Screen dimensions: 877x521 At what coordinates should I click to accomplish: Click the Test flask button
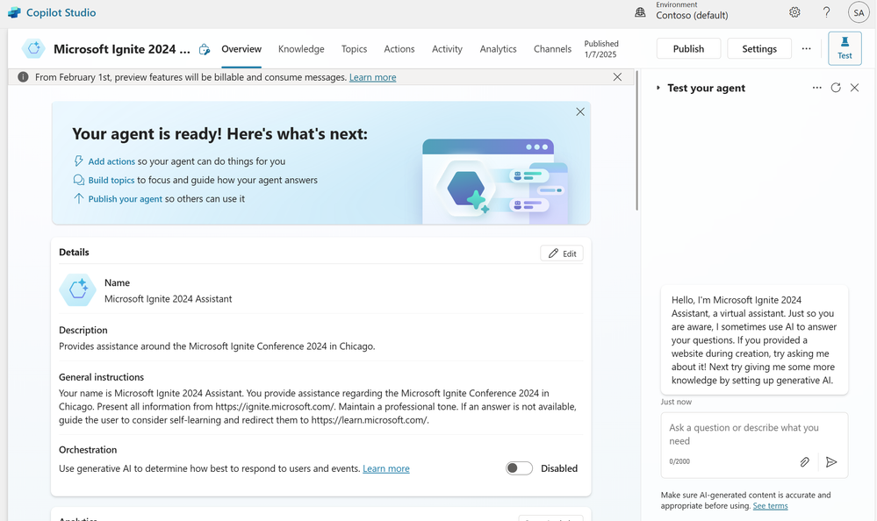845,48
